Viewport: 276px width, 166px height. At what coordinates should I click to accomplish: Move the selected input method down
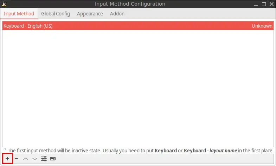tap(35, 159)
